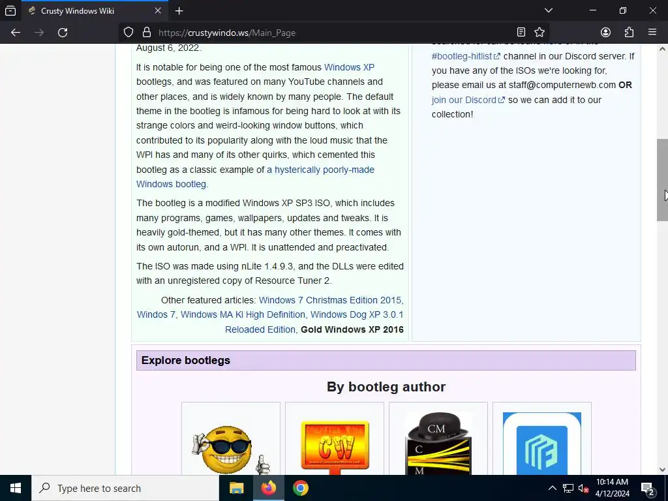The image size is (668, 501).
Task: Open a new tab
Action: tap(179, 11)
